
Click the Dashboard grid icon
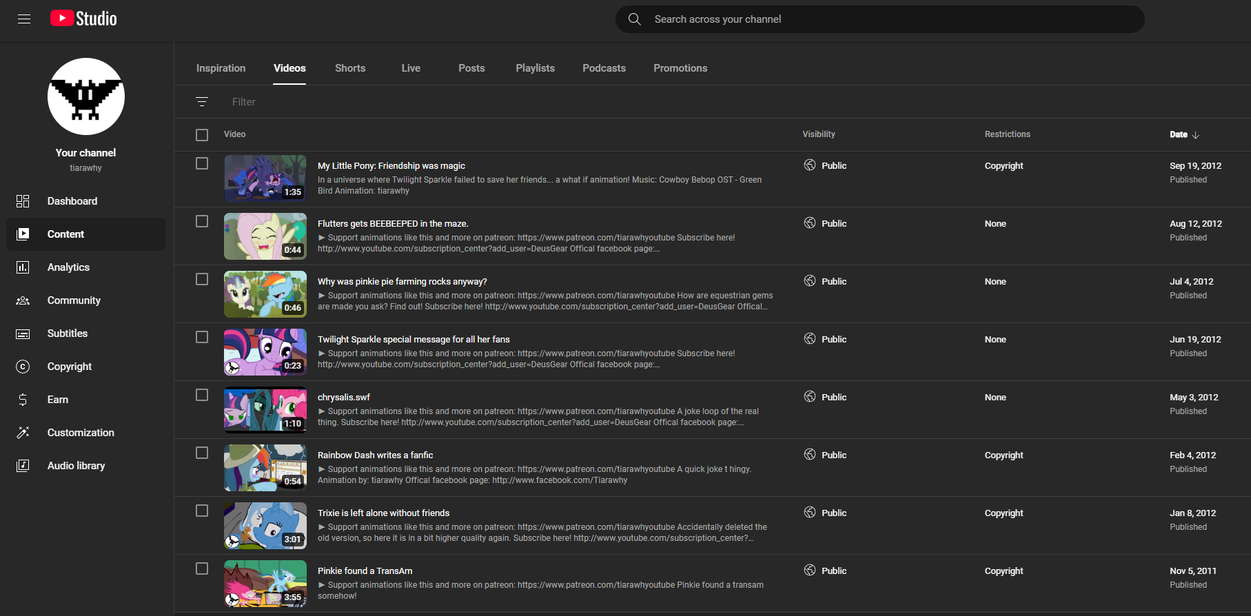(x=23, y=201)
